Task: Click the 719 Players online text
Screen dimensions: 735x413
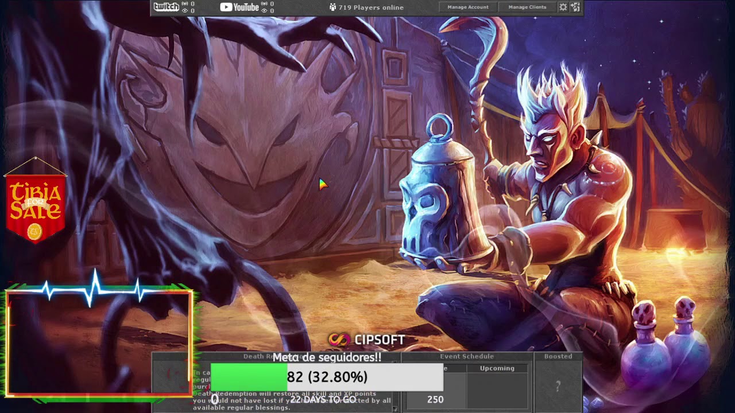Action: (371, 7)
